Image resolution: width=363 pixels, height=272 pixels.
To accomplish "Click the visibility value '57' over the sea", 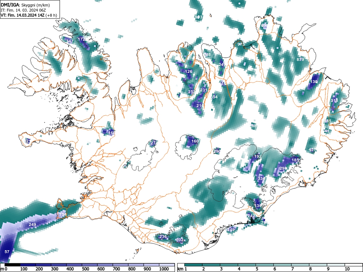I will [x=7, y=251].
